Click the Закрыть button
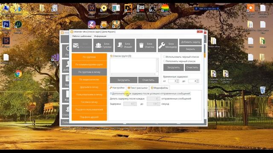Screen dimensions: 273x153 pos(191,49)
